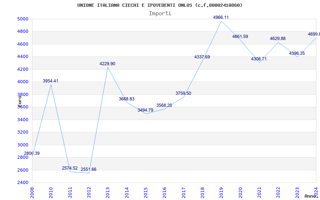The image size is (320, 200).
Task: Click y-axis tick label 3400
Action: [x=23, y=120]
